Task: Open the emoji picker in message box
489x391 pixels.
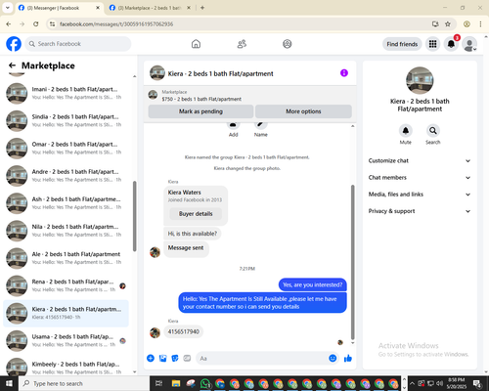Action: click(x=333, y=359)
